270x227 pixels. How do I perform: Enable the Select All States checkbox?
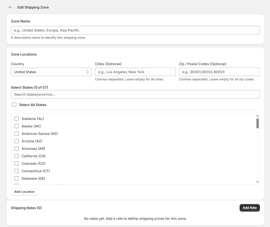coord(14,105)
